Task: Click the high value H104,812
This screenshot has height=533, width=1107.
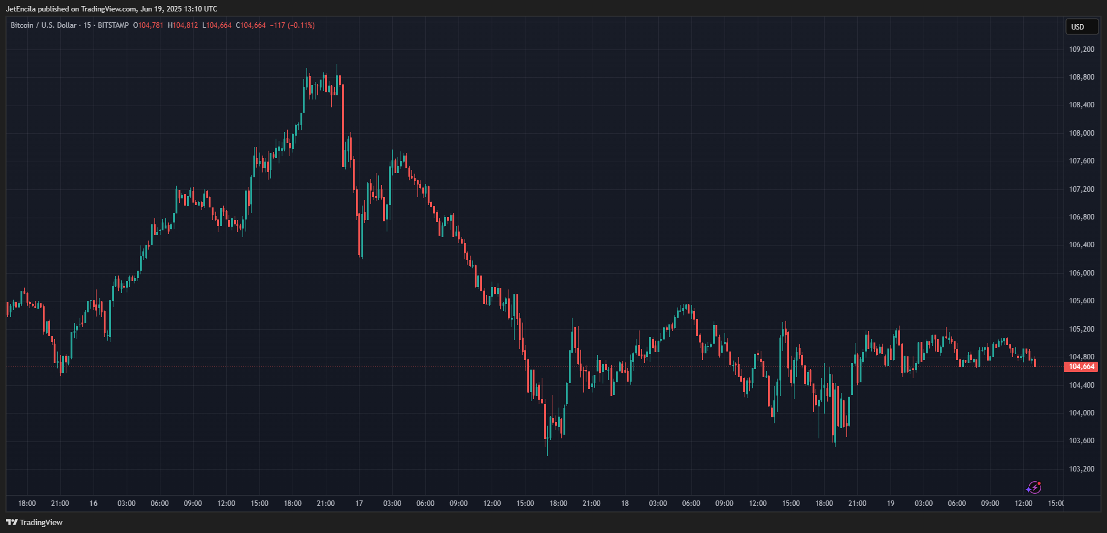Action: [x=183, y=25]
